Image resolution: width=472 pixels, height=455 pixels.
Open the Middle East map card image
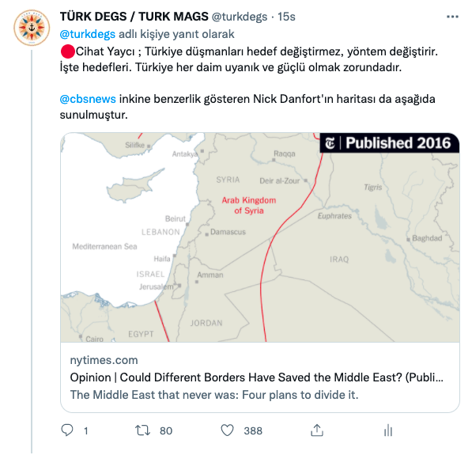tap(260, 237)
